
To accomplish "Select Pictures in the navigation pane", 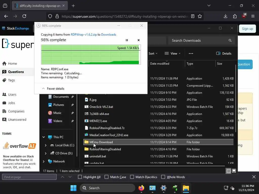I will 58,105.
